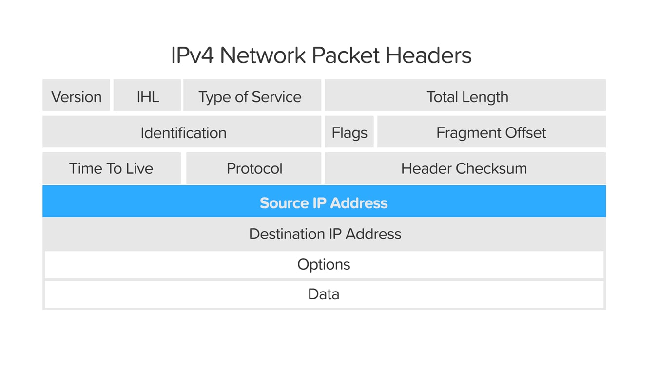The height and width of the screenshot is (365, 658).
Task: Click 'Address' in the Destination IP Address row
Action: pos(373,234)
